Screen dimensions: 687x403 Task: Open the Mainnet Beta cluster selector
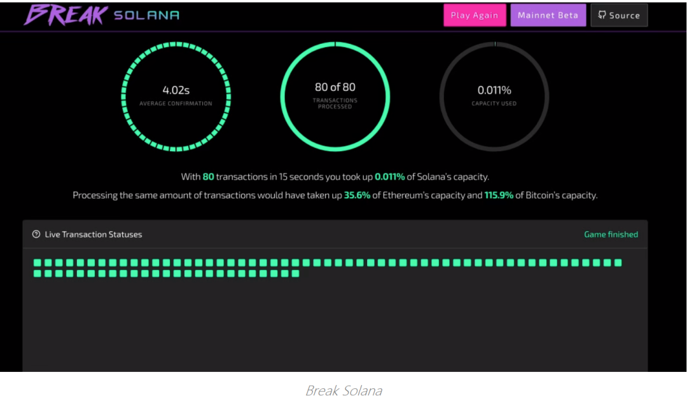pos(548,15)
